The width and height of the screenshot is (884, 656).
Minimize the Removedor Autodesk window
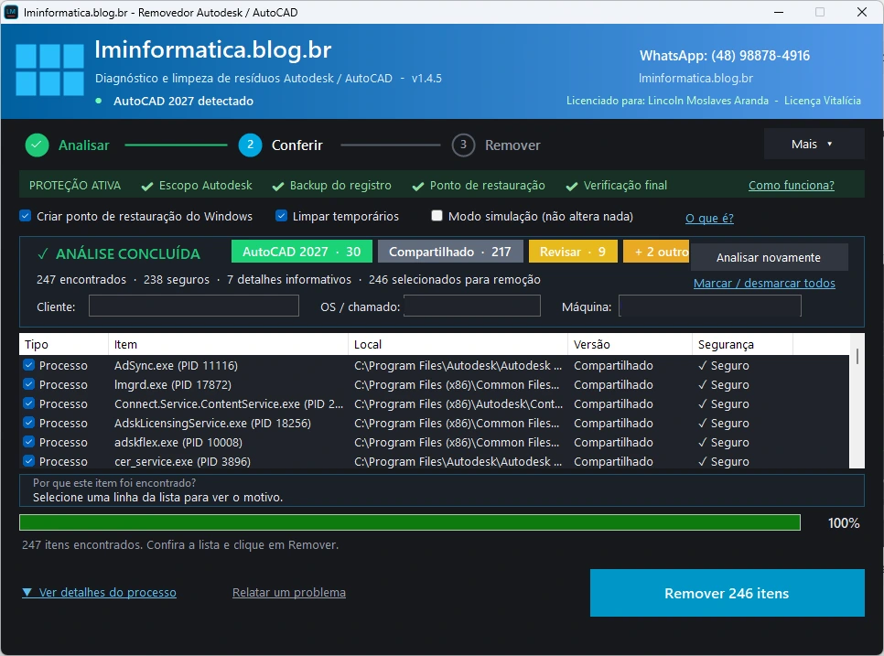click(x=779, y=12)
